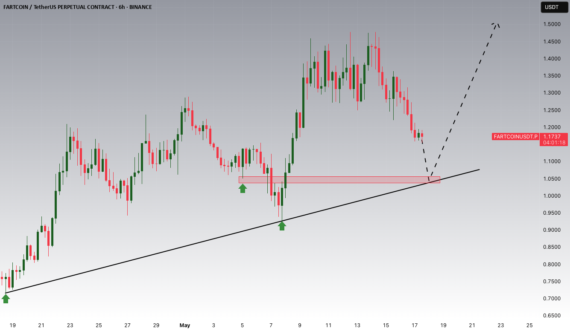
Task: Click the arrowhead tip of the dashed projection
Action: tap(496, 24)
